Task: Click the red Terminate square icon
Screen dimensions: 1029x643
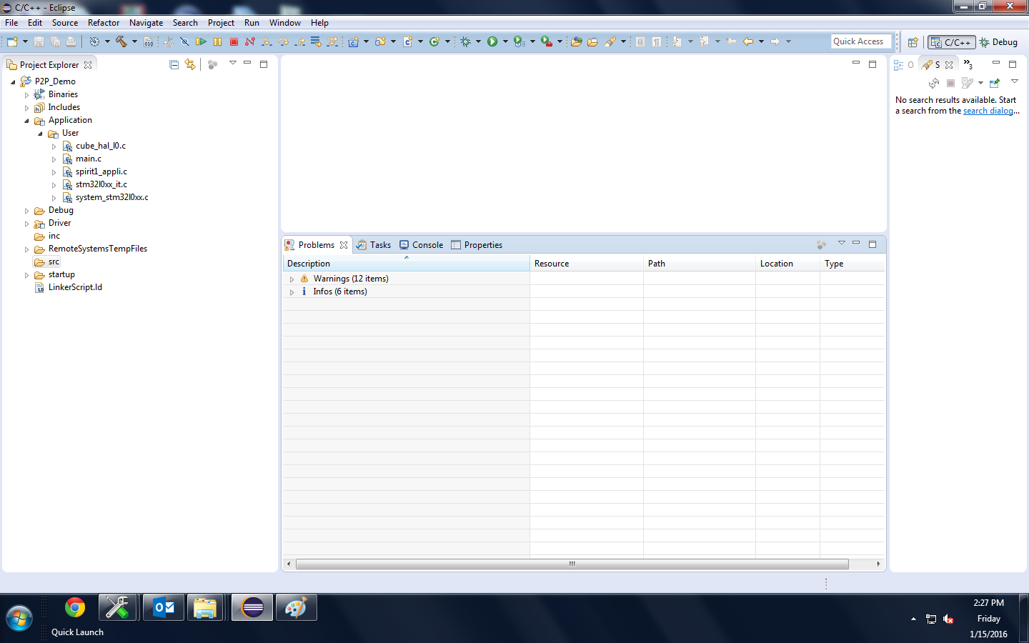Action: [234, 42]
